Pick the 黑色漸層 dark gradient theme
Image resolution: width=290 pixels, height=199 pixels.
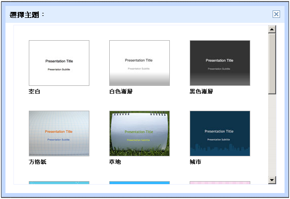click(x=220, y=63)
